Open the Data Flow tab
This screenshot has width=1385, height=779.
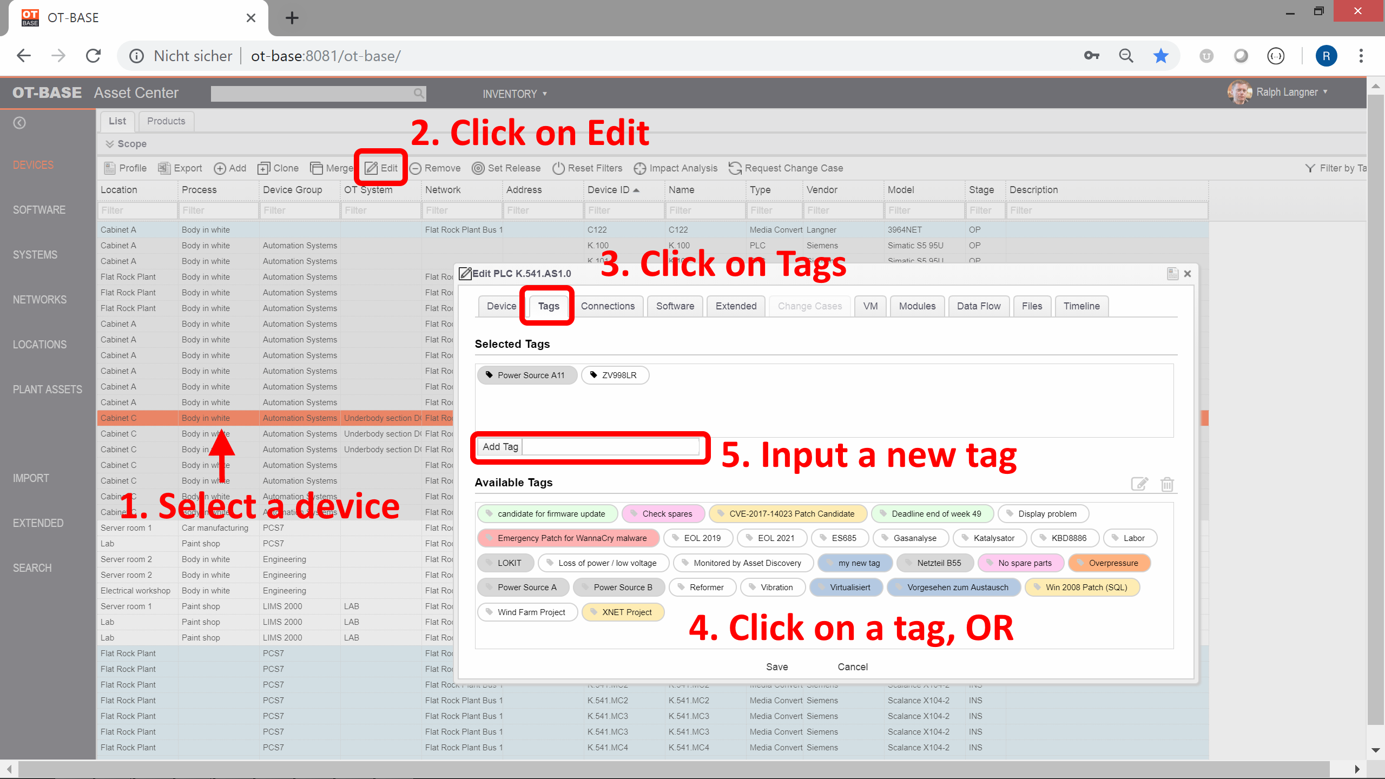pos(979,306)
